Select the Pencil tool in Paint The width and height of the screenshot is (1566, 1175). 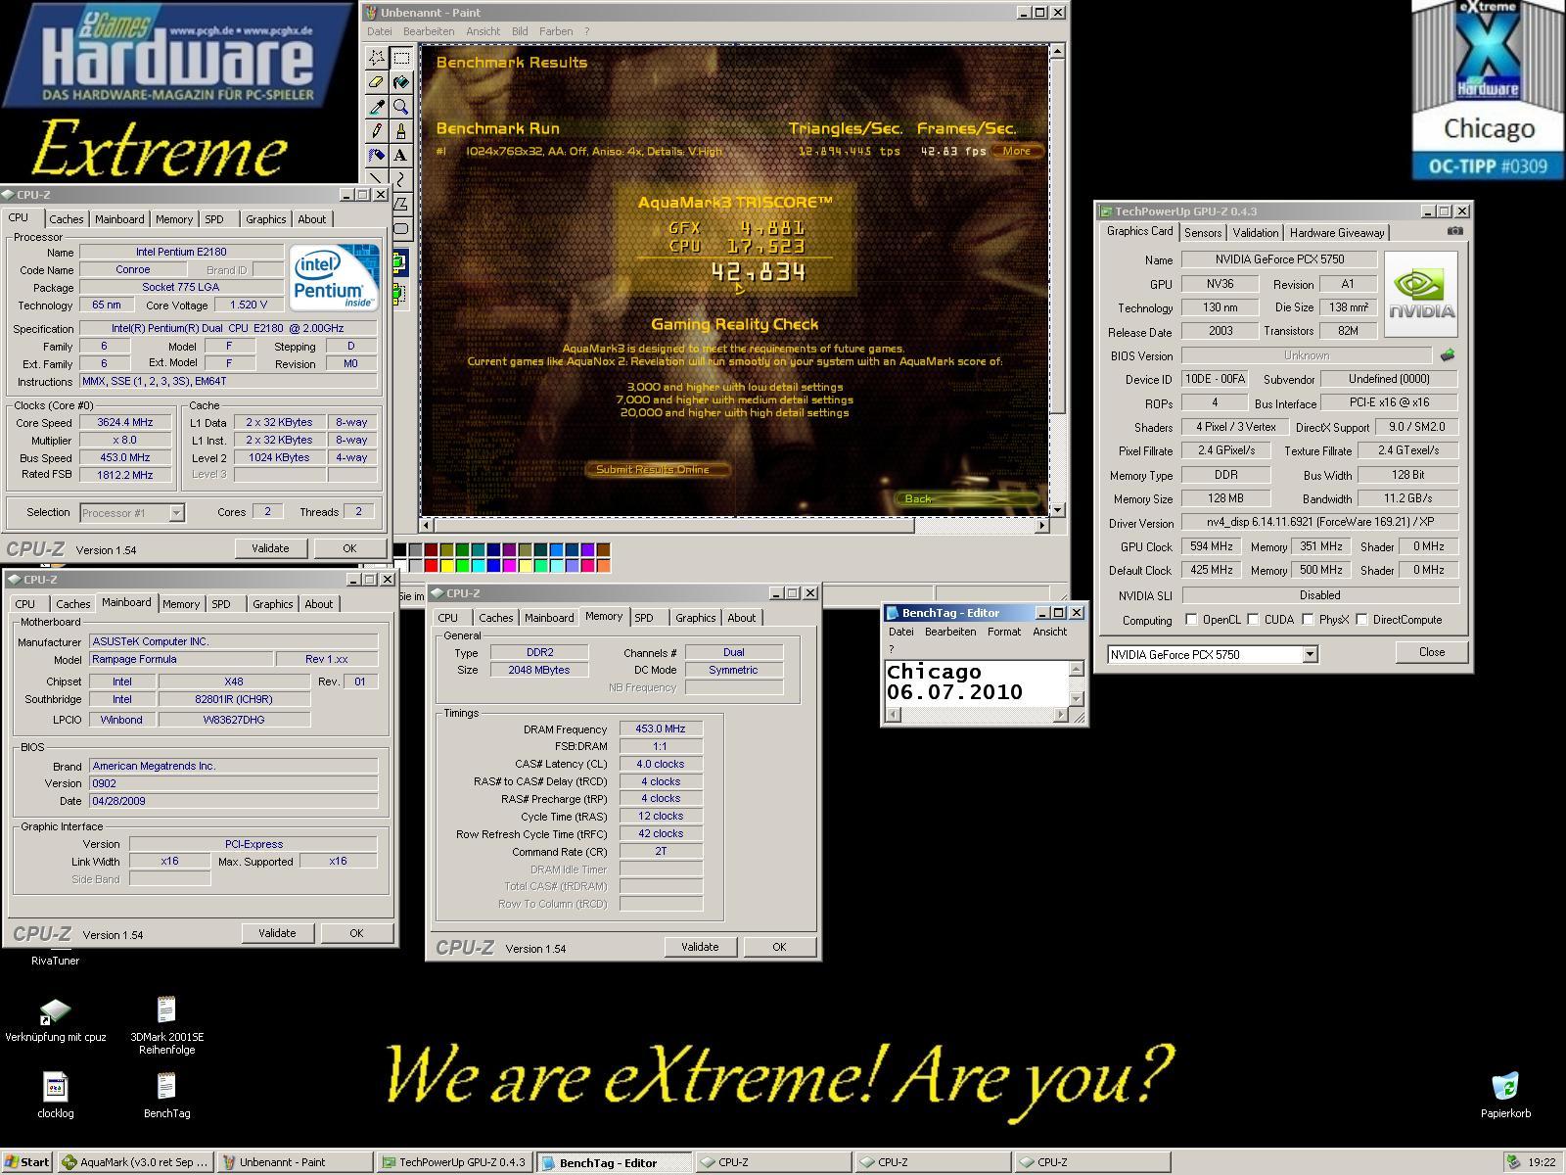point(377,131)
